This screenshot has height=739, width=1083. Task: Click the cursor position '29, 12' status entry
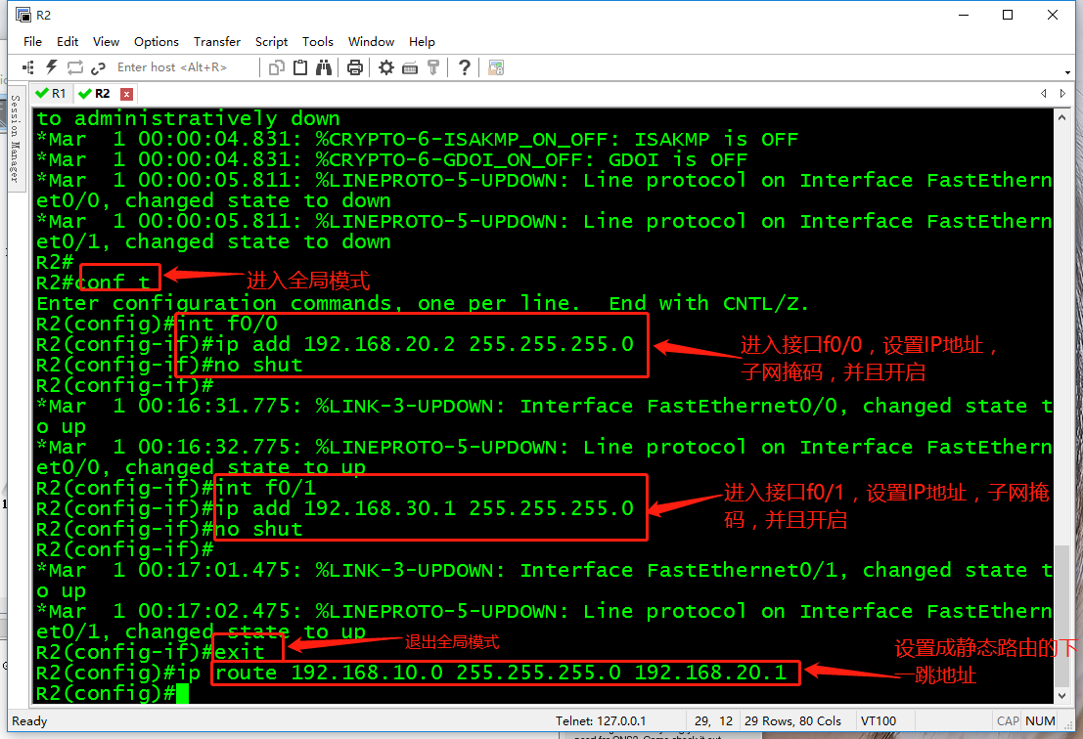tap(713, 721)
